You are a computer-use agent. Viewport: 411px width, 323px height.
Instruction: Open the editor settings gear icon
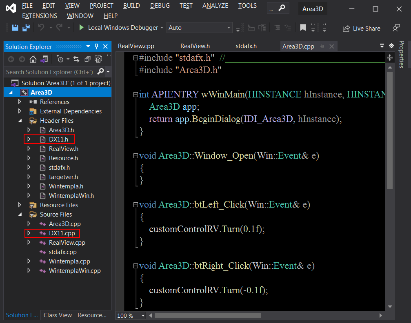[391, 46]
